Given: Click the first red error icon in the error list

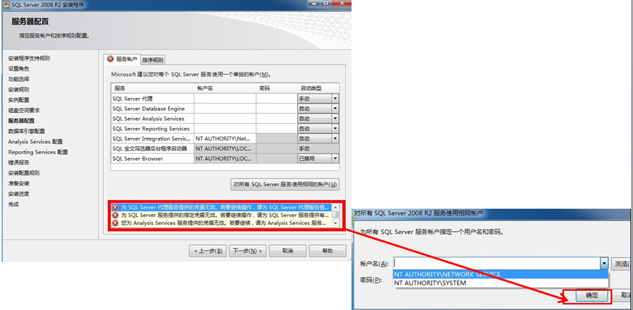Looking at the screenshot, I should click(x=116, y=207).
